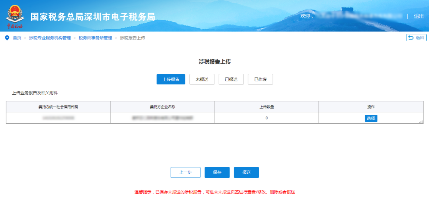Click the 上传业务报告及相关附件 label
Screen dimensions: 429x222
click(35, 93)
